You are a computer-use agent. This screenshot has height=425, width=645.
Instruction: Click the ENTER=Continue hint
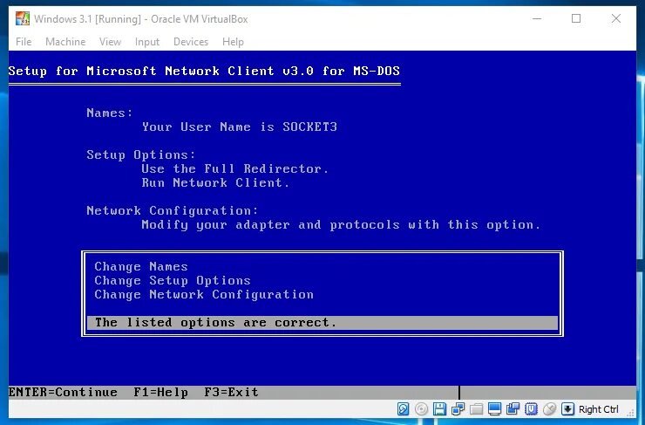(x=63, y=392)
